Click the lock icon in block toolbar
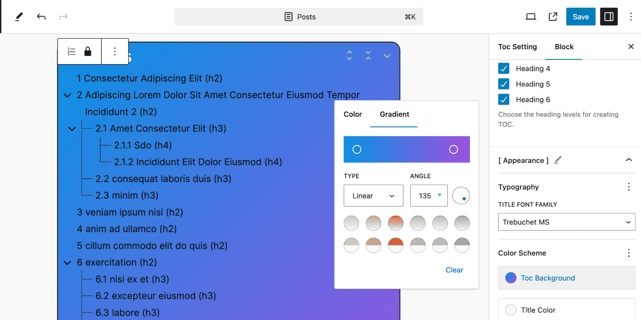Screen dimensions: 641x320 click(88, 52)
